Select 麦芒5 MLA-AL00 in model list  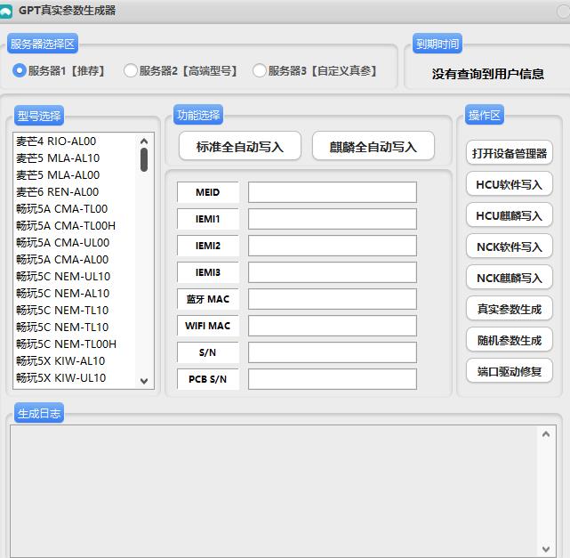point(74,175)
